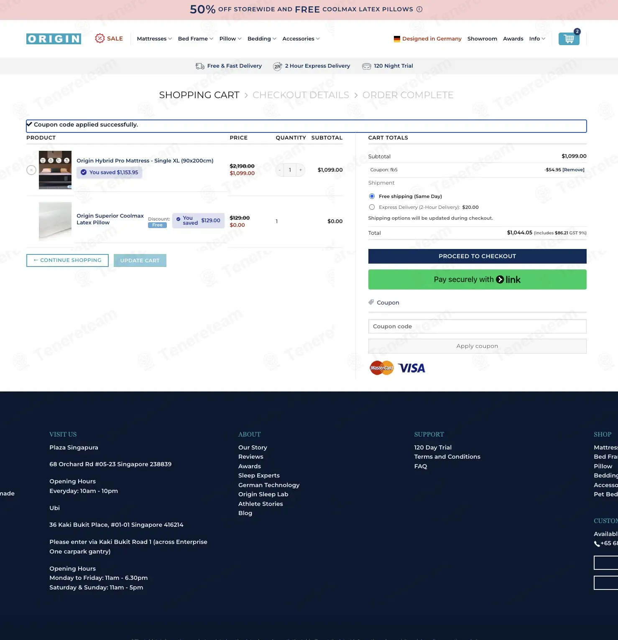Select Express Delivery 2-Hour option
This screenshot has width=618, height=640.
372,207
